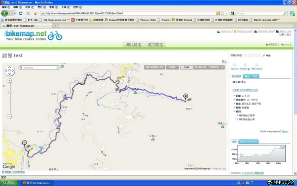The width and height of the screenshot is (297, 186).
Task: Switch map to SATELLITE view
Action: (x=200, y=67)
